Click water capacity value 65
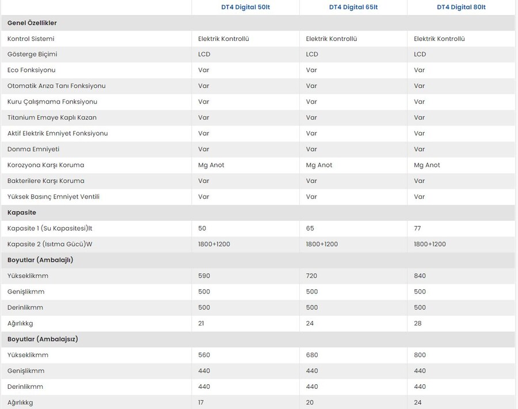Screen dimensions: 518x409 310,228
